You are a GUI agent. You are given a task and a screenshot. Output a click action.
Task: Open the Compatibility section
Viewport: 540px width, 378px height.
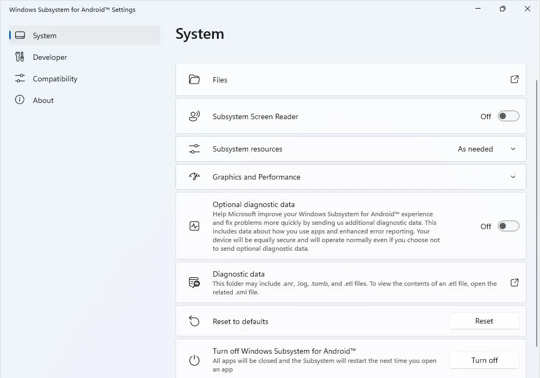(x=85, y=79)
